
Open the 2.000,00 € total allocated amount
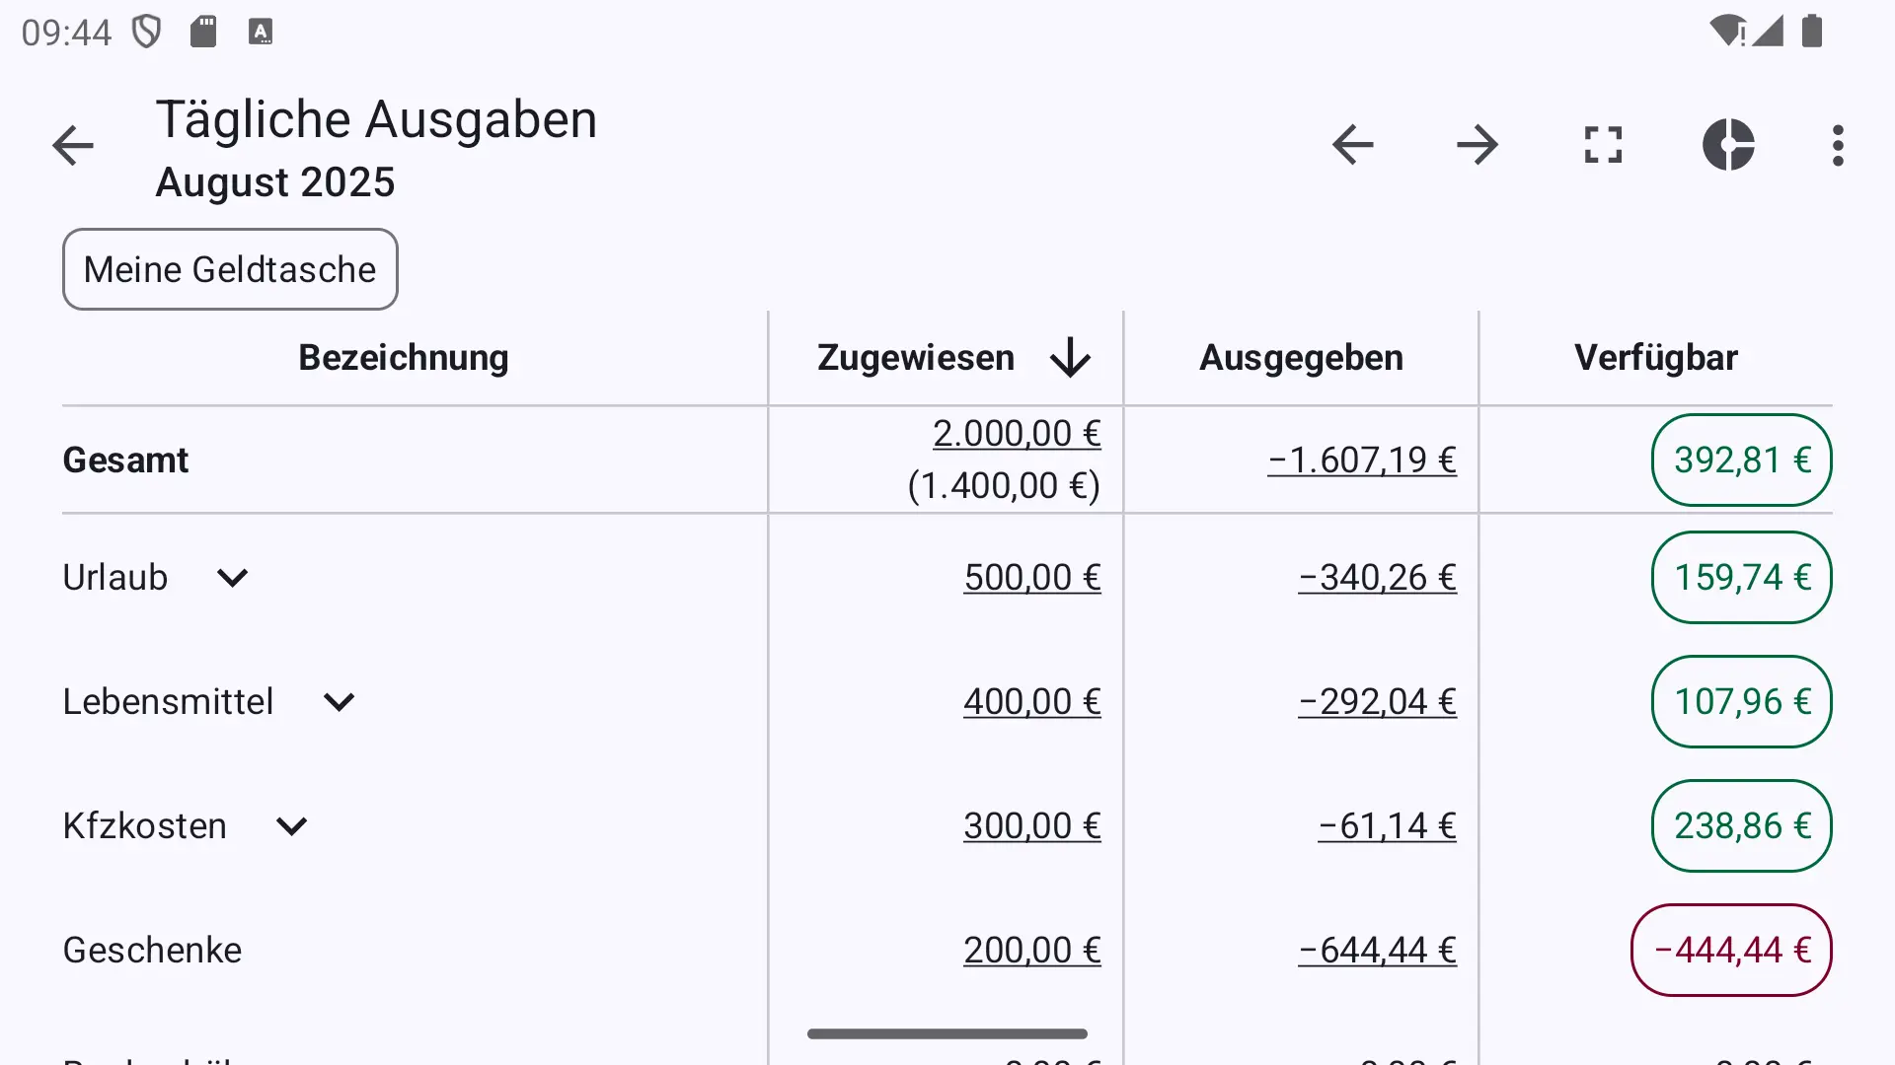(1017, 434)
